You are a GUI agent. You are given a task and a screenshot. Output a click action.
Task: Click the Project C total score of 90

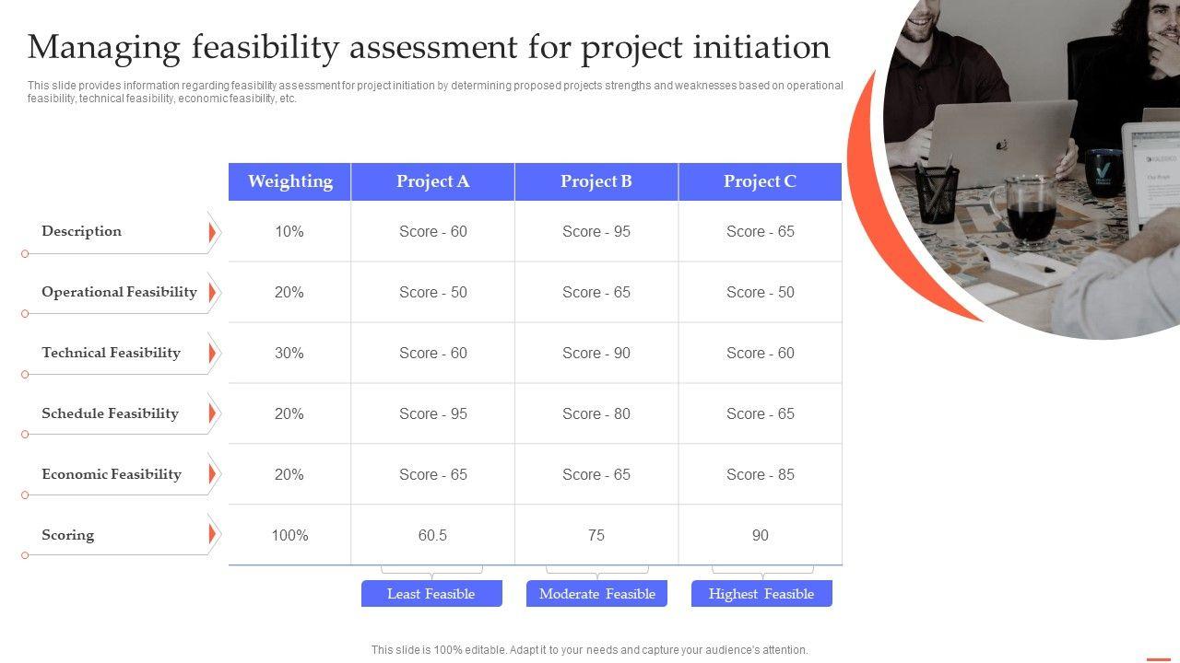[x=760, y=535]
